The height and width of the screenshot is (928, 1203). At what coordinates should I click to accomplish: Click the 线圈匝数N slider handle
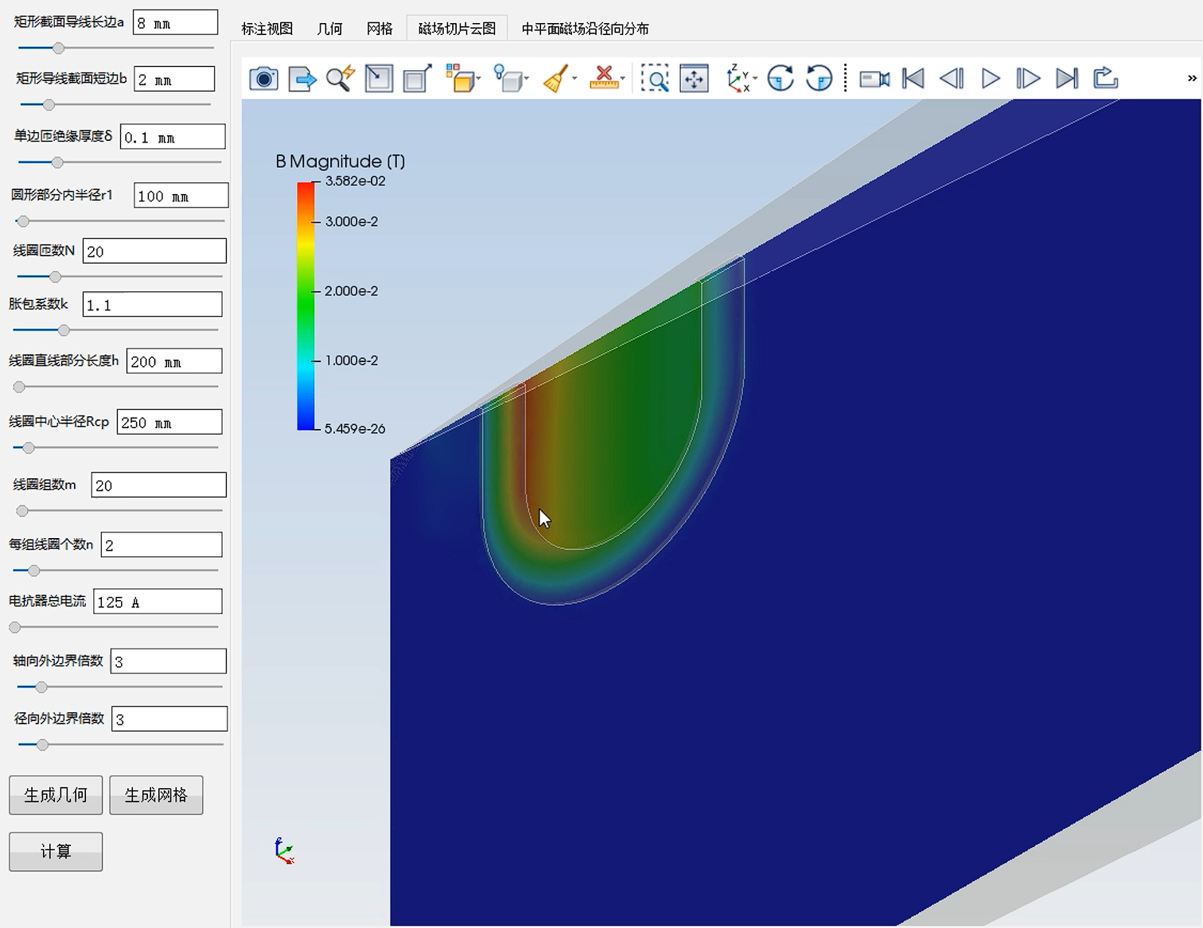(x=55, y=277)
